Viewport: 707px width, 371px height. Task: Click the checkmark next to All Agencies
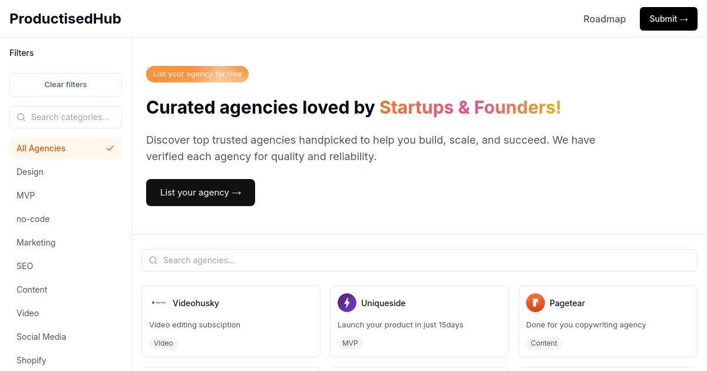[x=110, y=148]
